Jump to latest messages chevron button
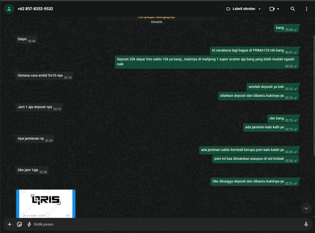Viewport: 315px width, 233px height. click(x=306, y=208)
